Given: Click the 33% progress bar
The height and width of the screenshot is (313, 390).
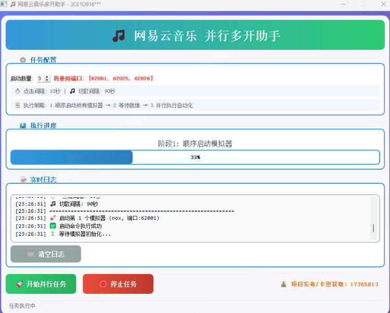Looking at the screenshot, I should (x=195, y=157).
